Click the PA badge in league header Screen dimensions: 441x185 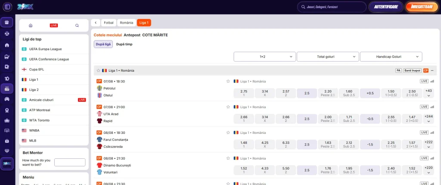398,71
